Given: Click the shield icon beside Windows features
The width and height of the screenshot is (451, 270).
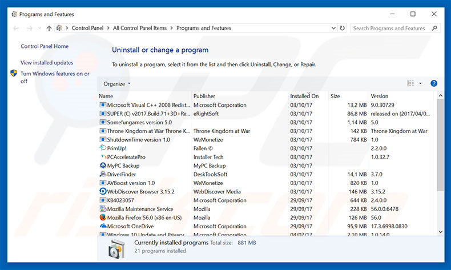Looking at the screenshot, I should (x=14, y=73).
